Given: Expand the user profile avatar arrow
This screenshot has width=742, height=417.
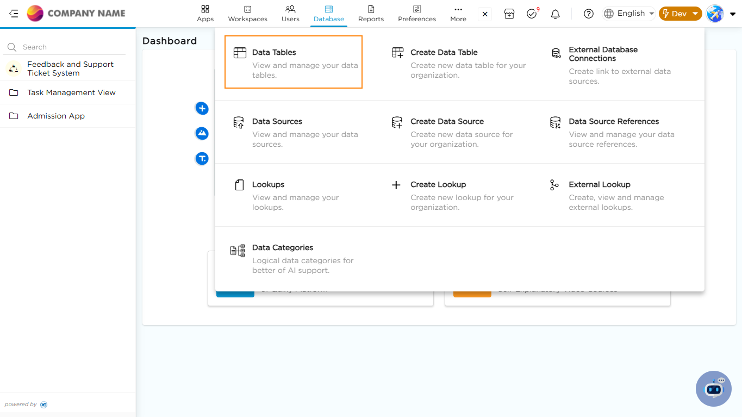Looking at the screenshot, I should point(732,14).
